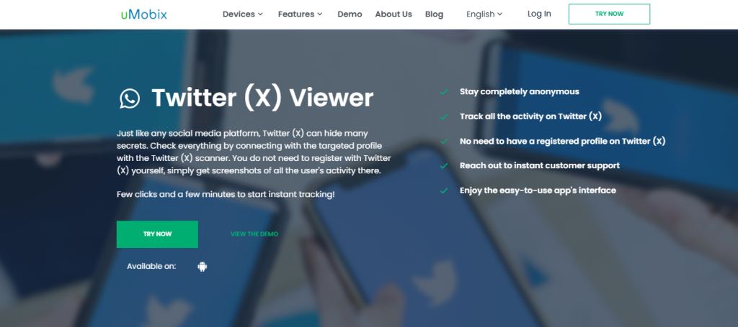Open the Blog menu item
Image resolution: width=738 pixels, height=327 pixels.
pyautogui.click(x=434, y=14)
